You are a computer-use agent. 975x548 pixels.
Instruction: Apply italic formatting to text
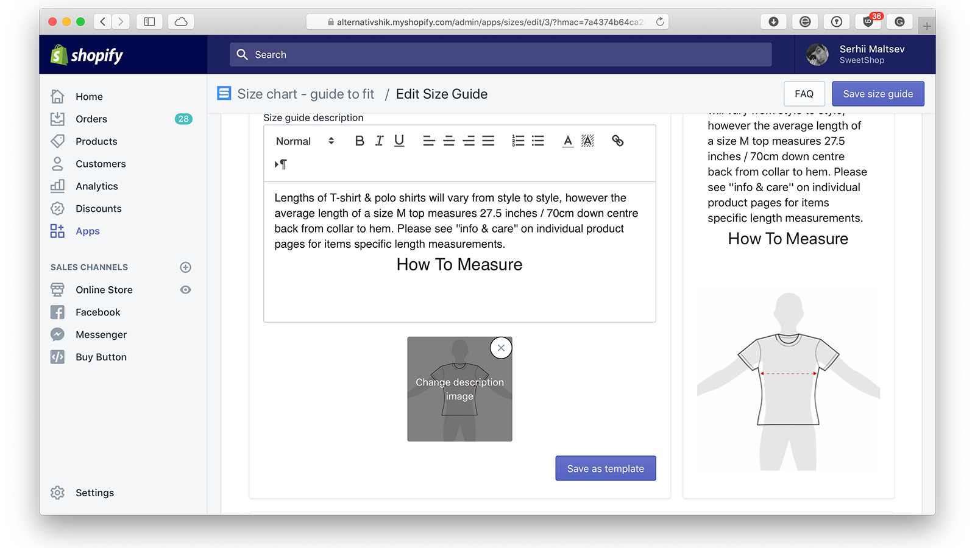click(x=379, y=141)
